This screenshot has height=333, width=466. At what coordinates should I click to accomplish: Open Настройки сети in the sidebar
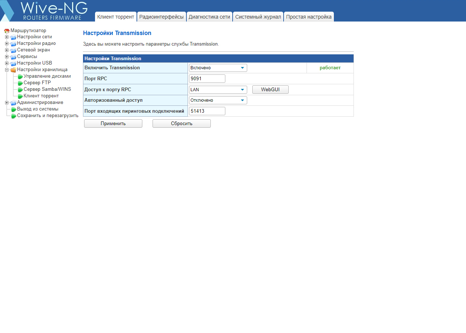coord(35,37)
